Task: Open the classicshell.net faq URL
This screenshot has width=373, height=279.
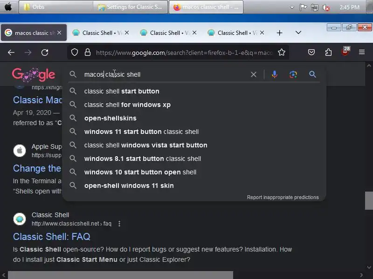Action: (x=71, y=224)
